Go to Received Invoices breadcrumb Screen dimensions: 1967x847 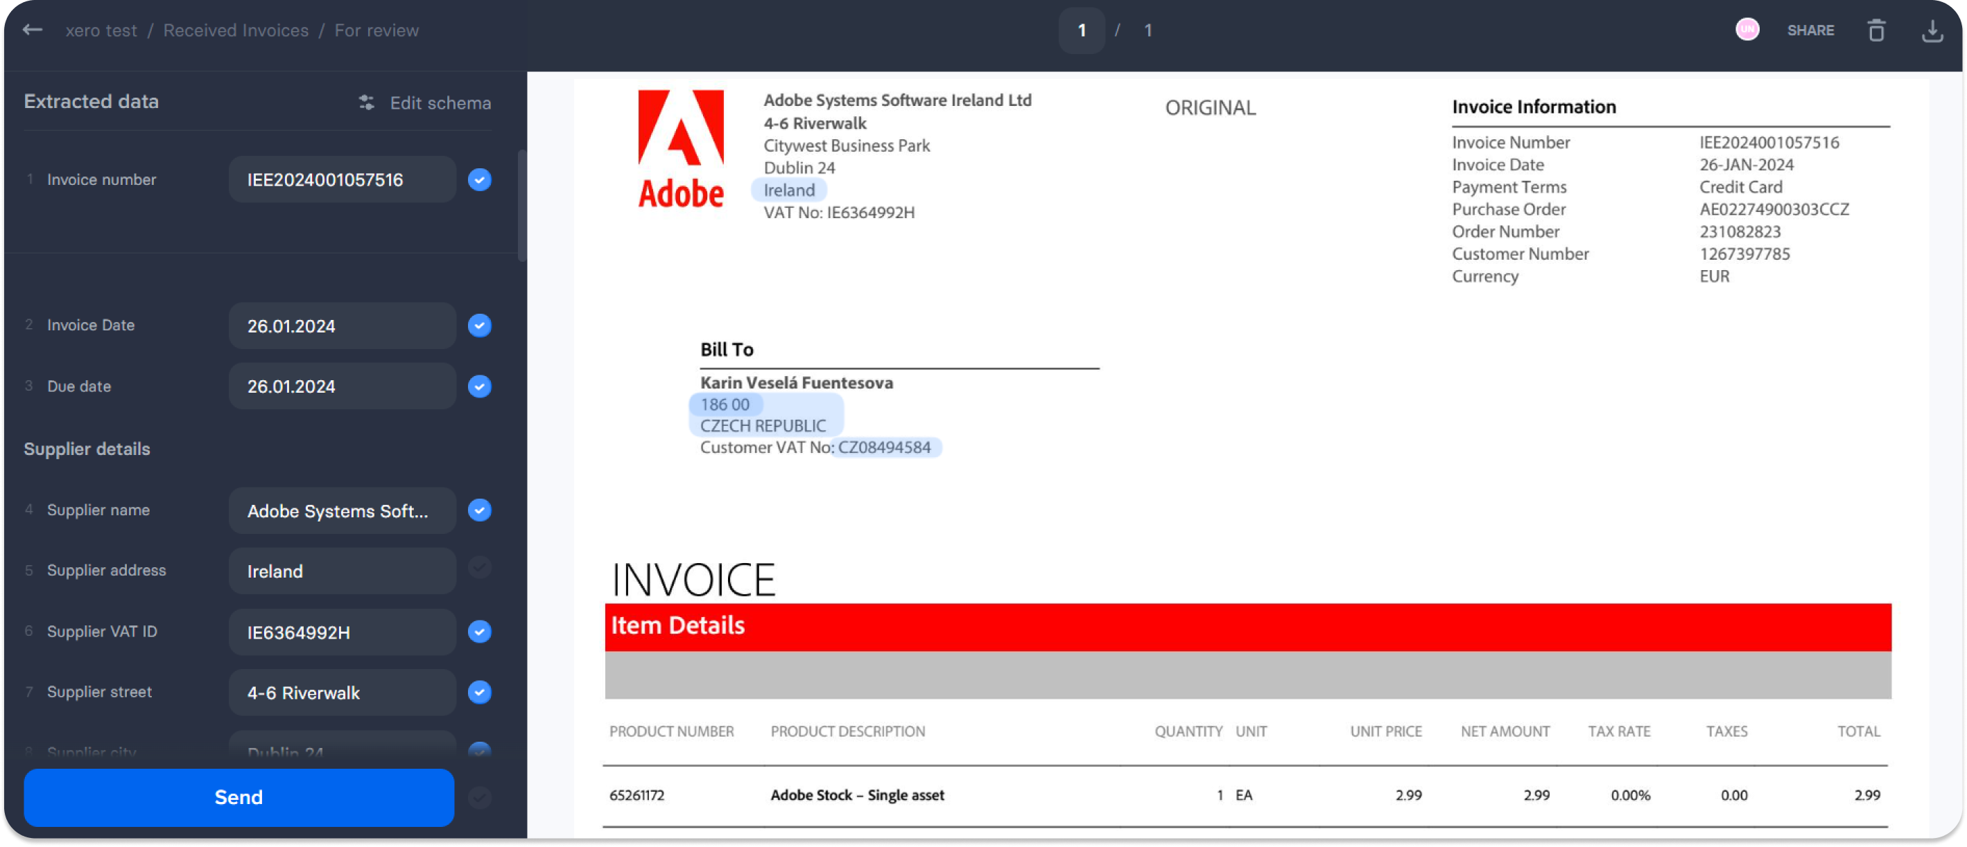(236, 30)
